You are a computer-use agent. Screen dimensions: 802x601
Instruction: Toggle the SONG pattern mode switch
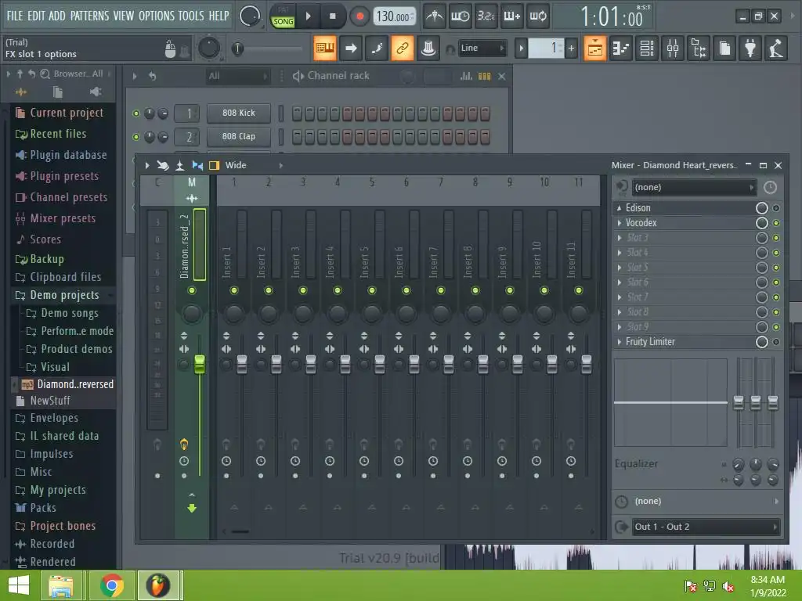click(283, 21)
